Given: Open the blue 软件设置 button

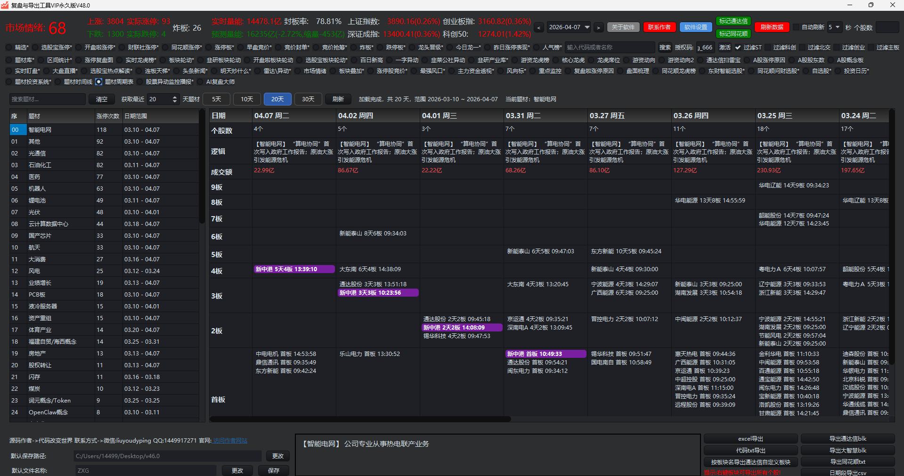Looking at the screenshot, I should [x=696, y=27].
